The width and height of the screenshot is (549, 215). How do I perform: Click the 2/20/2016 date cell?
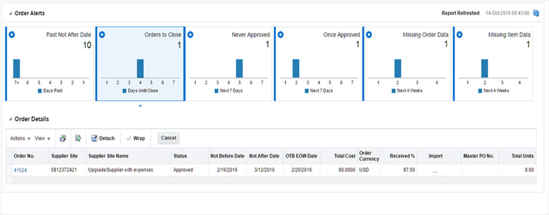pos(301,170)
